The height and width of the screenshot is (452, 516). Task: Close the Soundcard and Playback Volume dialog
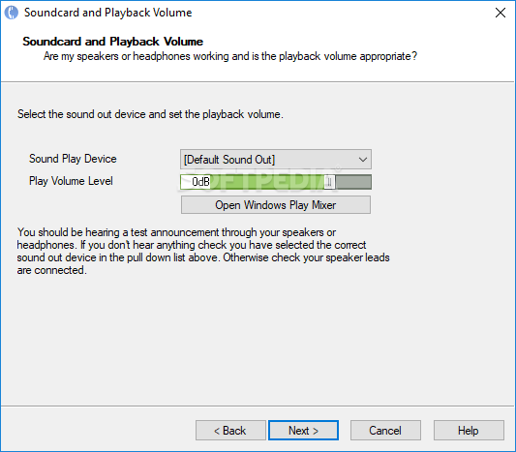tap(501, 13)
